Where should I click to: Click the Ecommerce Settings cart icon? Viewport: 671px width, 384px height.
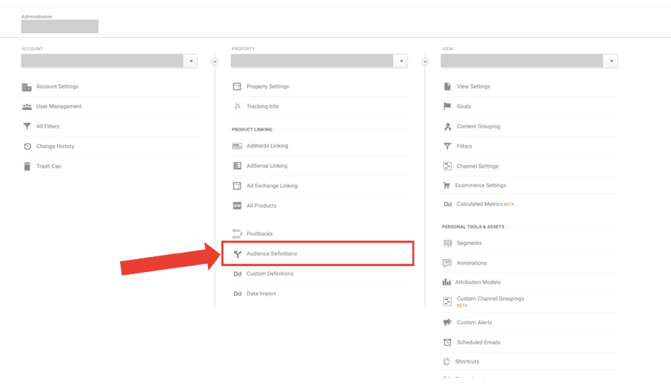(x=447, y=186)
